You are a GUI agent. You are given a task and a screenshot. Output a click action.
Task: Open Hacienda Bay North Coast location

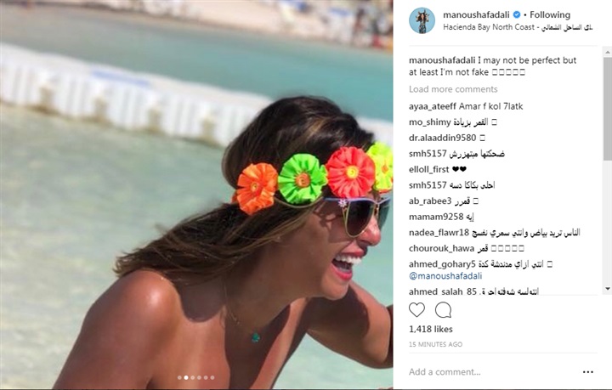pyautogui.click(x=518, y=27)
